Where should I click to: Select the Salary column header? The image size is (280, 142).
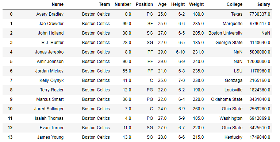(x=264, y=4)
